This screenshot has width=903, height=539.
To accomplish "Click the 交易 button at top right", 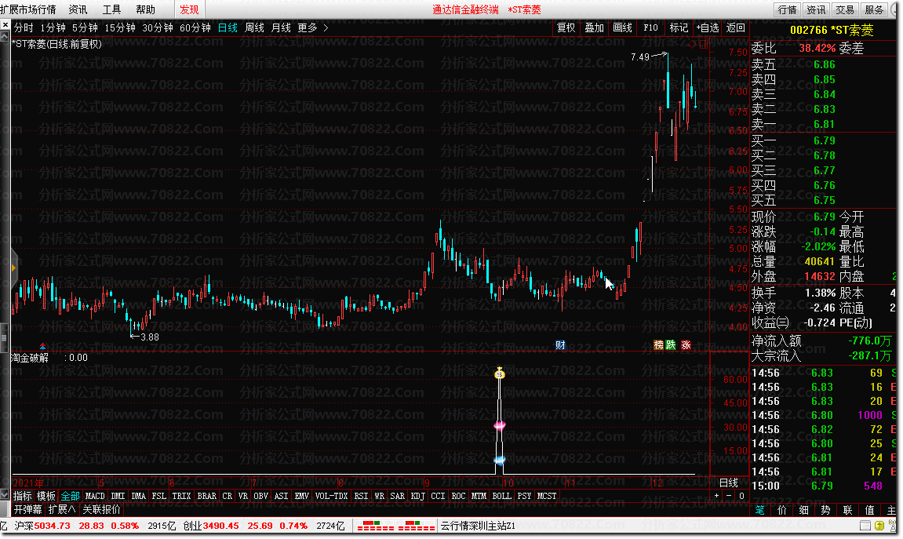I will tap(846, 9).
